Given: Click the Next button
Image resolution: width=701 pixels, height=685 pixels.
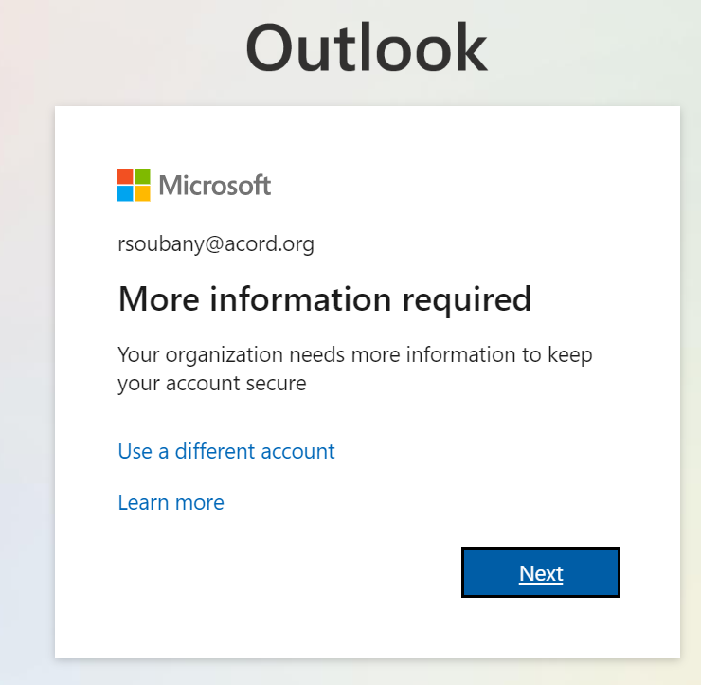Looking at the screenshot, I should 541,572.
